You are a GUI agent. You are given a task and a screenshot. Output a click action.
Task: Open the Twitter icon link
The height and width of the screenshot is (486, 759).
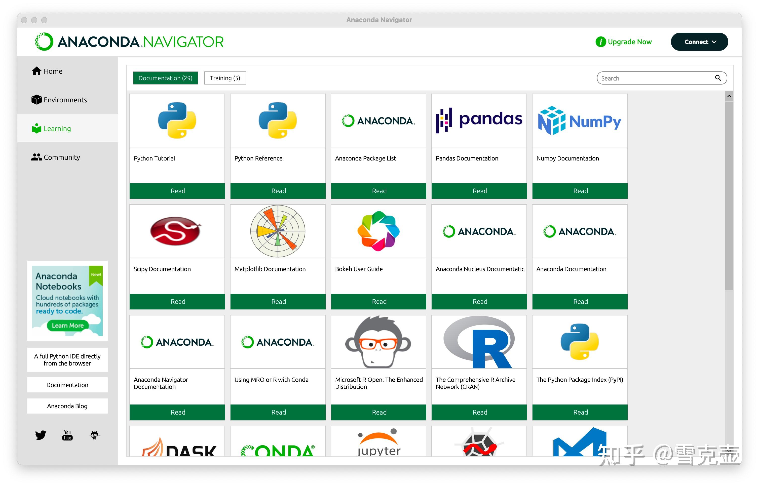(x=41, y=435)
